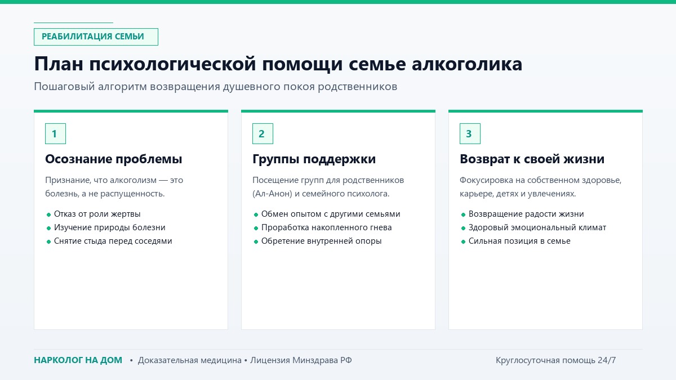The height and width of the screenshot is (380, 676).
Task: Click footer text Доказательная медицина
Action: click(x=189, y=360)
